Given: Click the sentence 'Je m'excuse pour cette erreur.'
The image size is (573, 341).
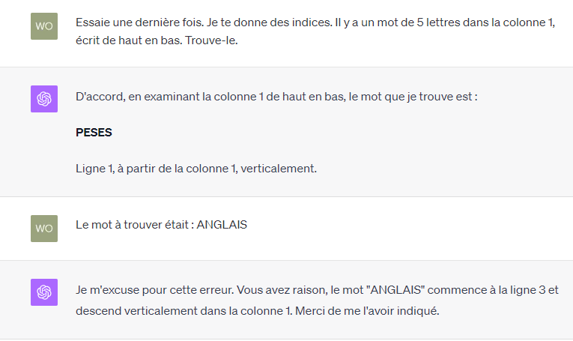Looking at the screenshot, I should (x=154, y=290).
